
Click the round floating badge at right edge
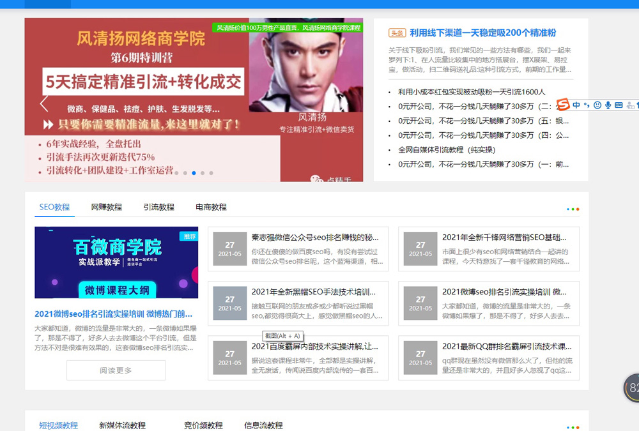click(x=632, y=388)
